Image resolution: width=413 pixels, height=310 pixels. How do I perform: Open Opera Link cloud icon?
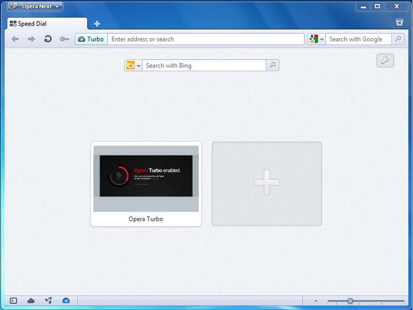point(31,301)
